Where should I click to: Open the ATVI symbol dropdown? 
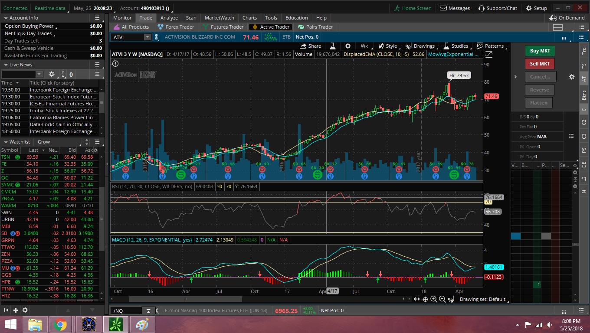click(147, 37)
